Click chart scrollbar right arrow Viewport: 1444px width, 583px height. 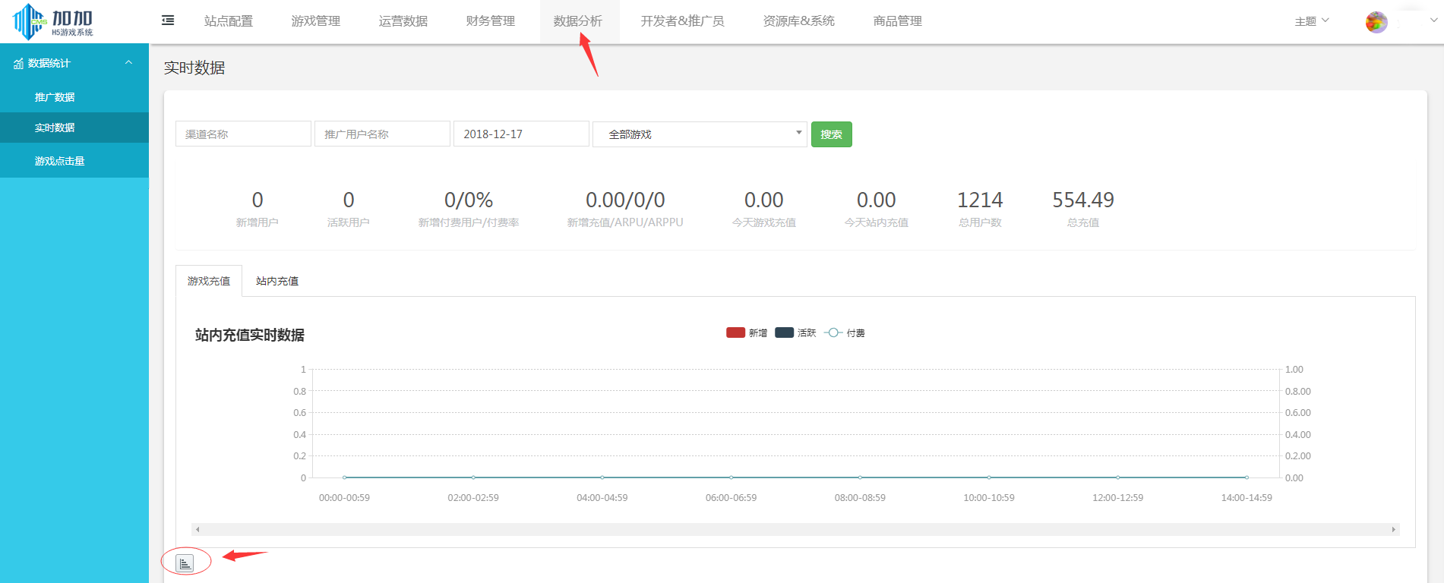coord(1393,529)
